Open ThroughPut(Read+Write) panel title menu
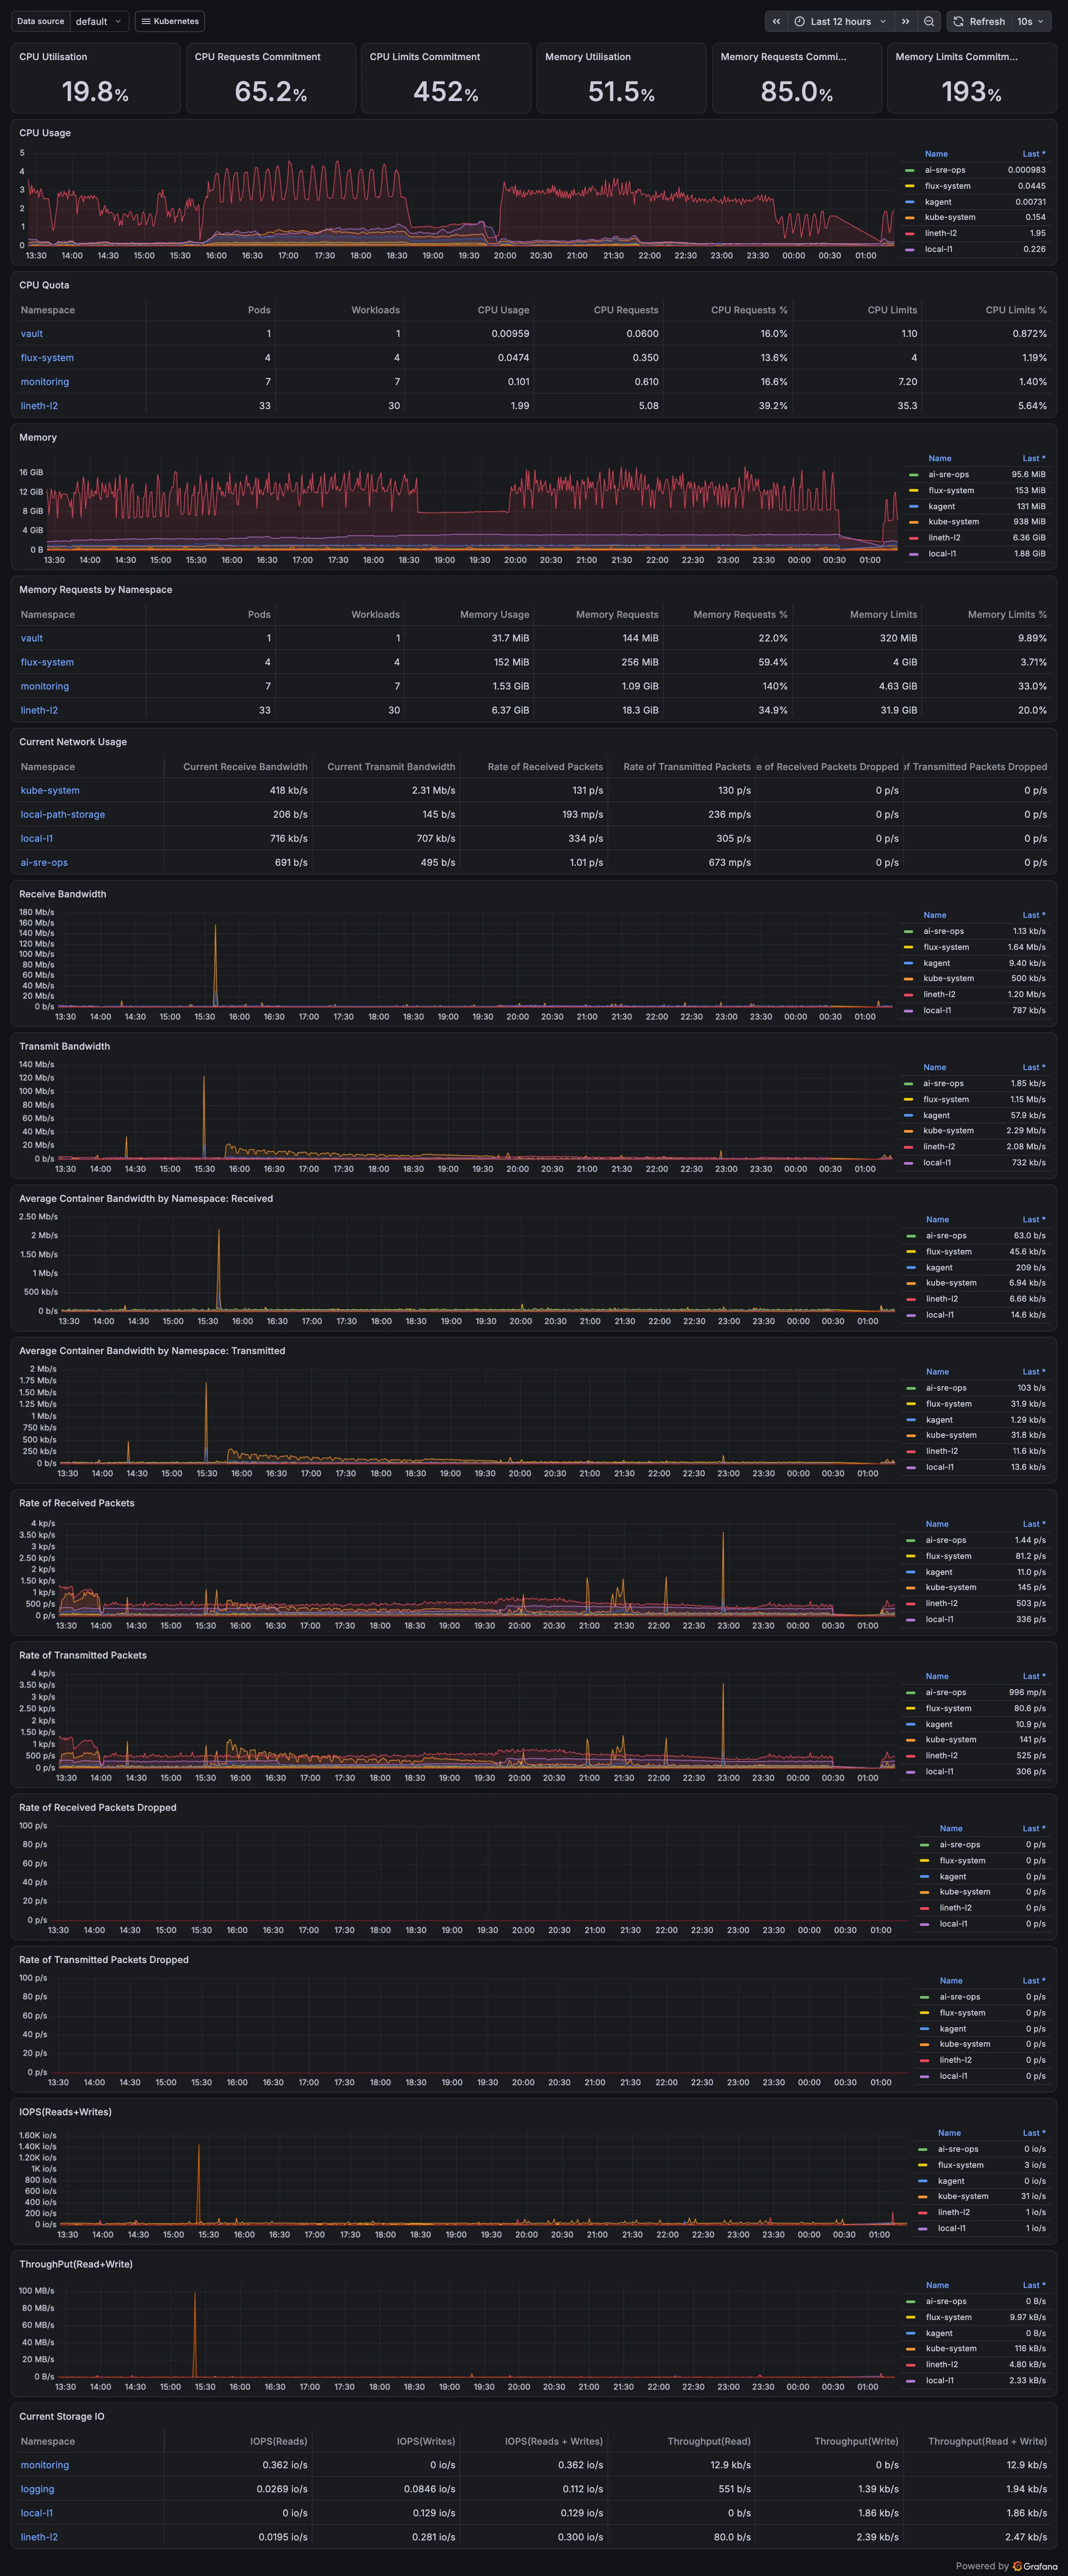The image size is (1068, 2576). [x=76, y=2264]
